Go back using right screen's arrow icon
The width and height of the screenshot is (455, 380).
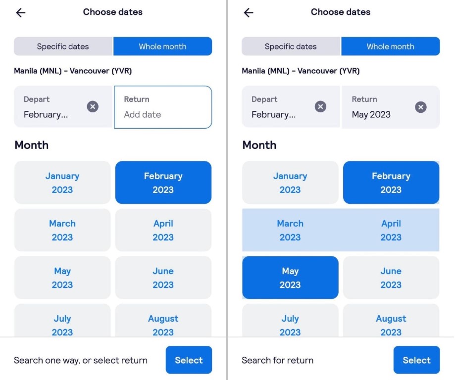(x=249, y=12)
